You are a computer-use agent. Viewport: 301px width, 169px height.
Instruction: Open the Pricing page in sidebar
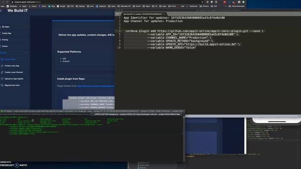click(5, 40)
